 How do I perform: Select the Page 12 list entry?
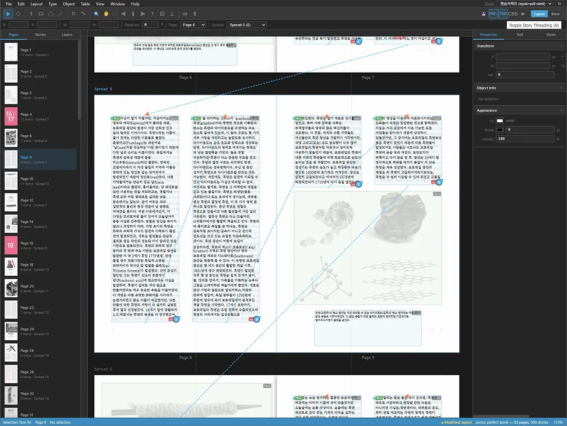coord(40,203)
